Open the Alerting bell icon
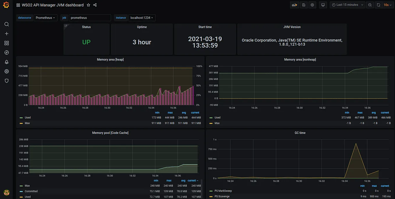 click(x=7, y=62)
